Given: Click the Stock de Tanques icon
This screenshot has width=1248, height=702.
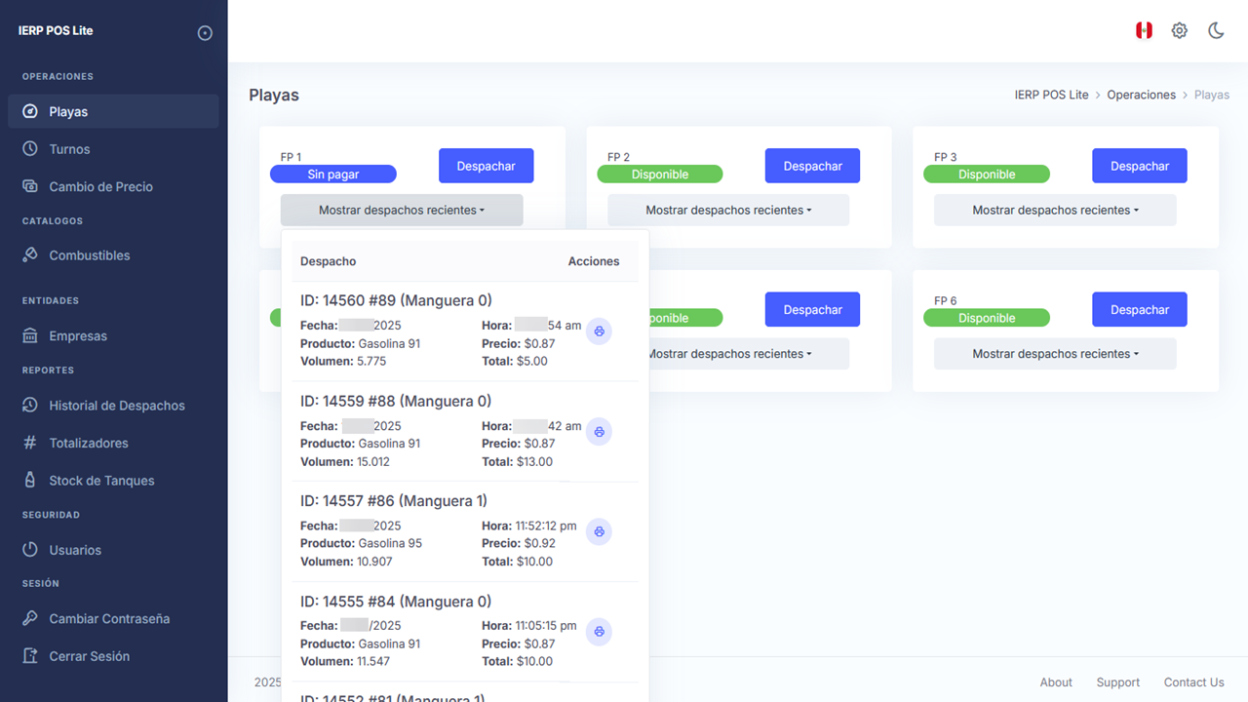Looking at the screenshot, I should coord(30,481).
